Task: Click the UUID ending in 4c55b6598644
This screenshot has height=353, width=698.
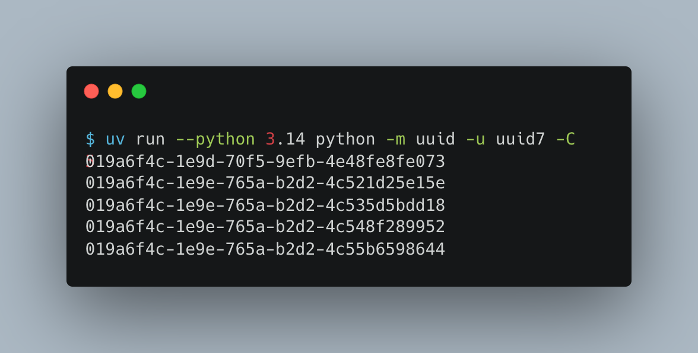Action: tap(265, 249)
